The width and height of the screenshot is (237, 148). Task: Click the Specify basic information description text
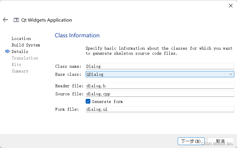pos(159,51)
